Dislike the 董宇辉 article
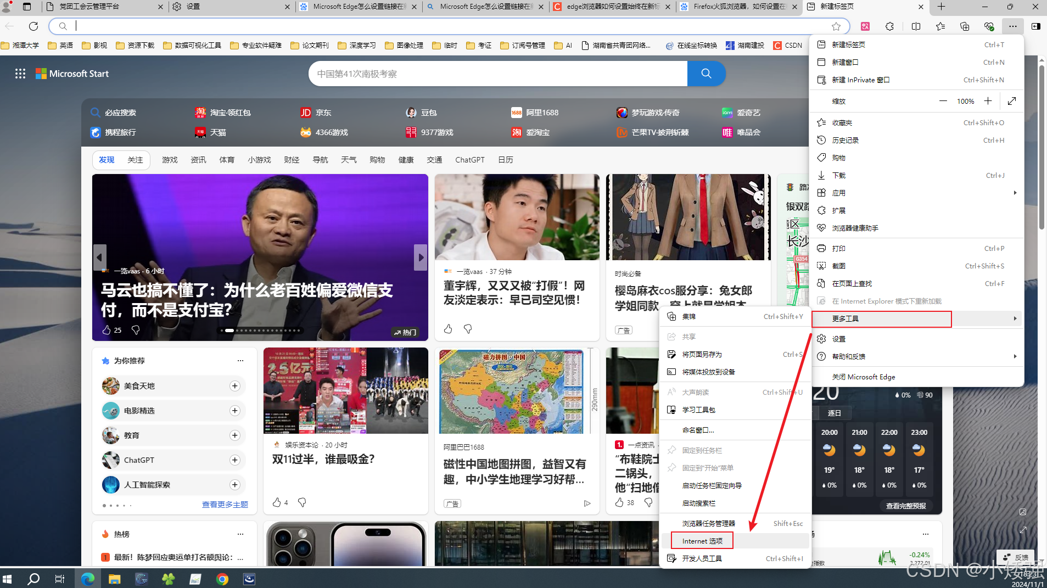 pos(468,329)
